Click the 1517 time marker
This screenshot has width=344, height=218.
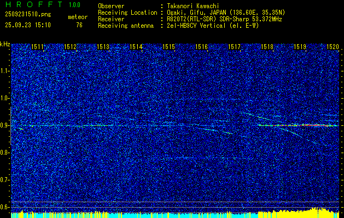pyautogui.click(x=234, y=47)
